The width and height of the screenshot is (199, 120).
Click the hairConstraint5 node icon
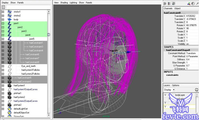pyautogui.click(x=9, y=78)
